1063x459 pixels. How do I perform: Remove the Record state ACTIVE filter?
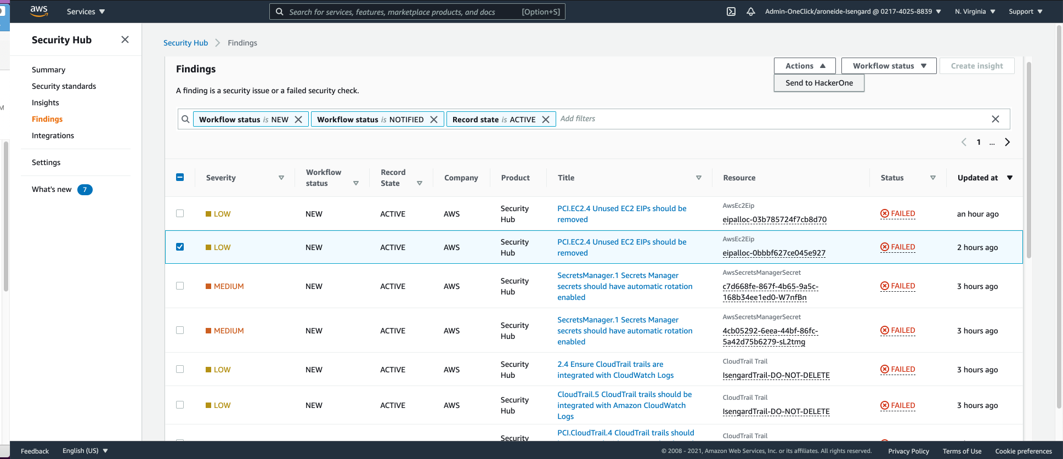tap(546, 120)
